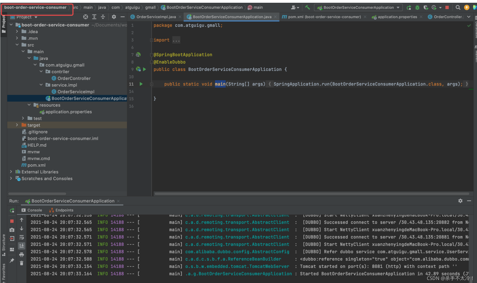Expand the test folder
This screenshot has width=477, height=283.
pyautogui.click(x=23, y=118)
